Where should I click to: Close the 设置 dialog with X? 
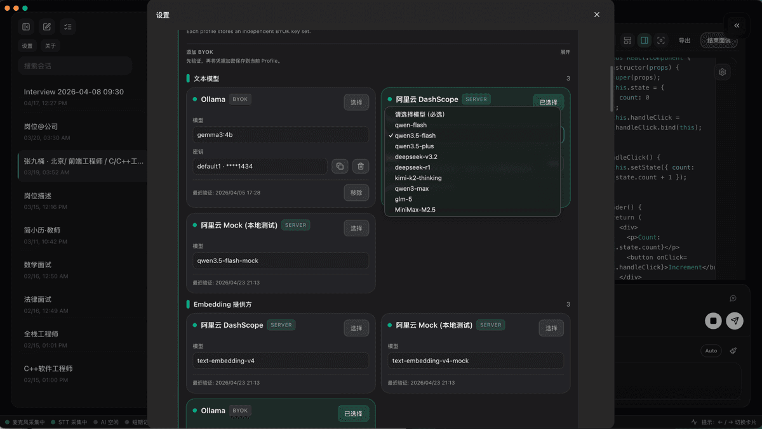coord(597,15)
